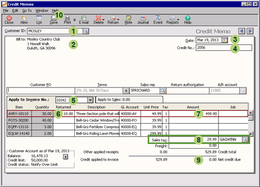Click Quantity cell 40.00

42,120
